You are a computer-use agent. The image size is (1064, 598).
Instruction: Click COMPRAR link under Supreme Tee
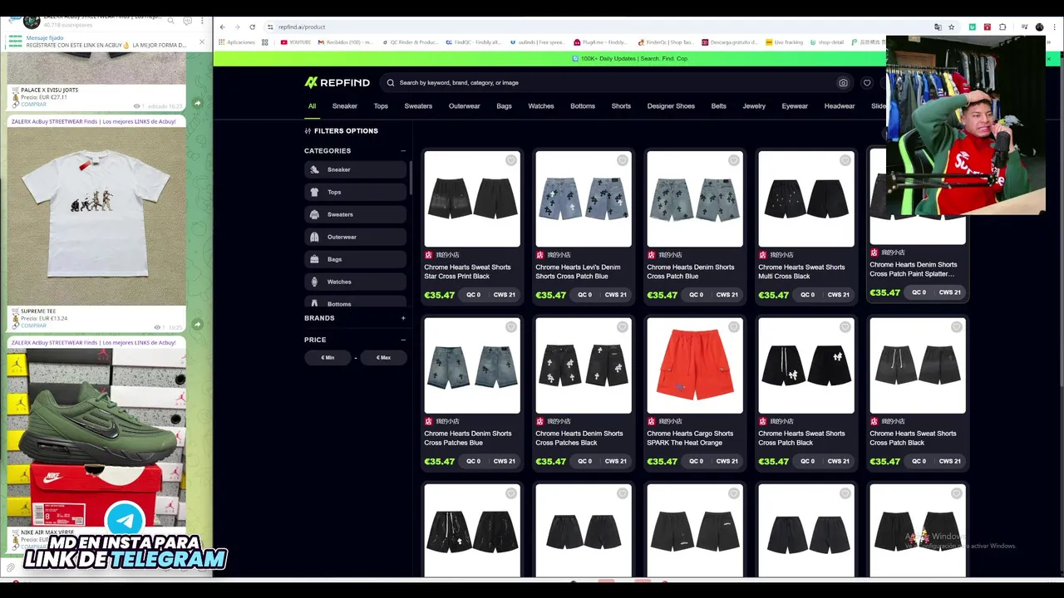tap(33, 326)
